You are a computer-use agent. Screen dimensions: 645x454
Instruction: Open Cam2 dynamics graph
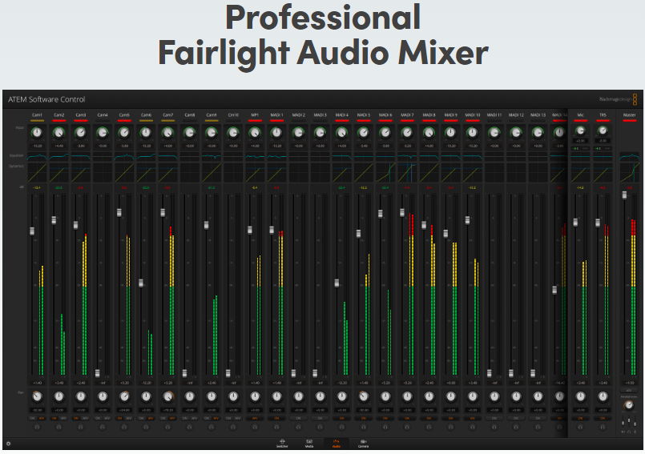click(58, 173)
